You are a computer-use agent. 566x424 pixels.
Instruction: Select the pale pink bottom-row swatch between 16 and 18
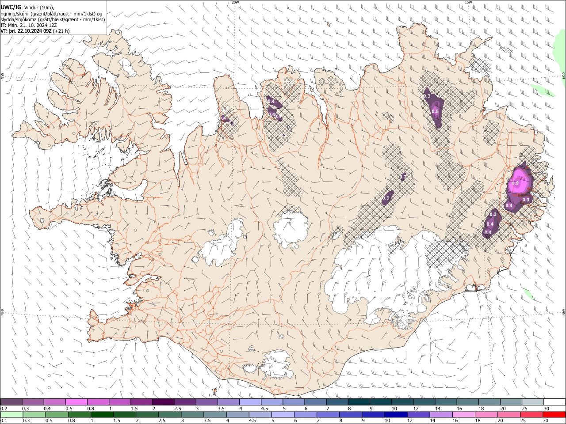[x=464, y=414]
